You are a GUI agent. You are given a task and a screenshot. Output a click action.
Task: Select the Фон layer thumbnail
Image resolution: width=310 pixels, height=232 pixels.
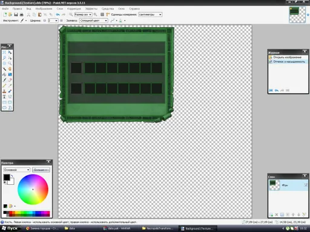click(x=274, y=185)
